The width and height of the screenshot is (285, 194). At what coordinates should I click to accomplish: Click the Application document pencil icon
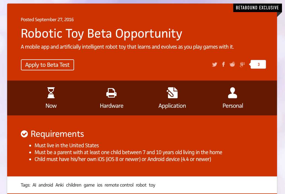click(172, 93)
